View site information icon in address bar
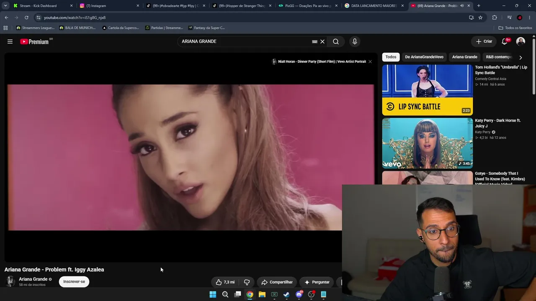Image resolution: width=536 pixels, height=301 pixels. [x=39, y=18]
